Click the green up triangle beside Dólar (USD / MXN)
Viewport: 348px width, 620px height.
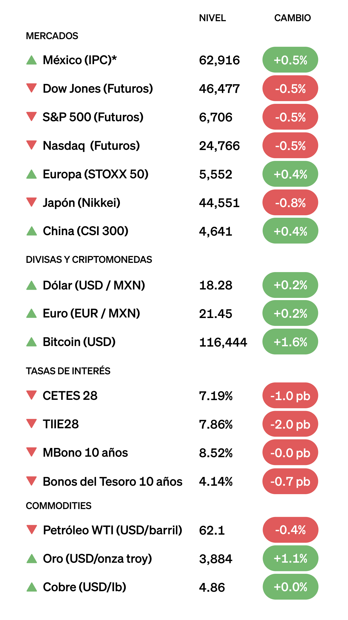click(32, 285)
